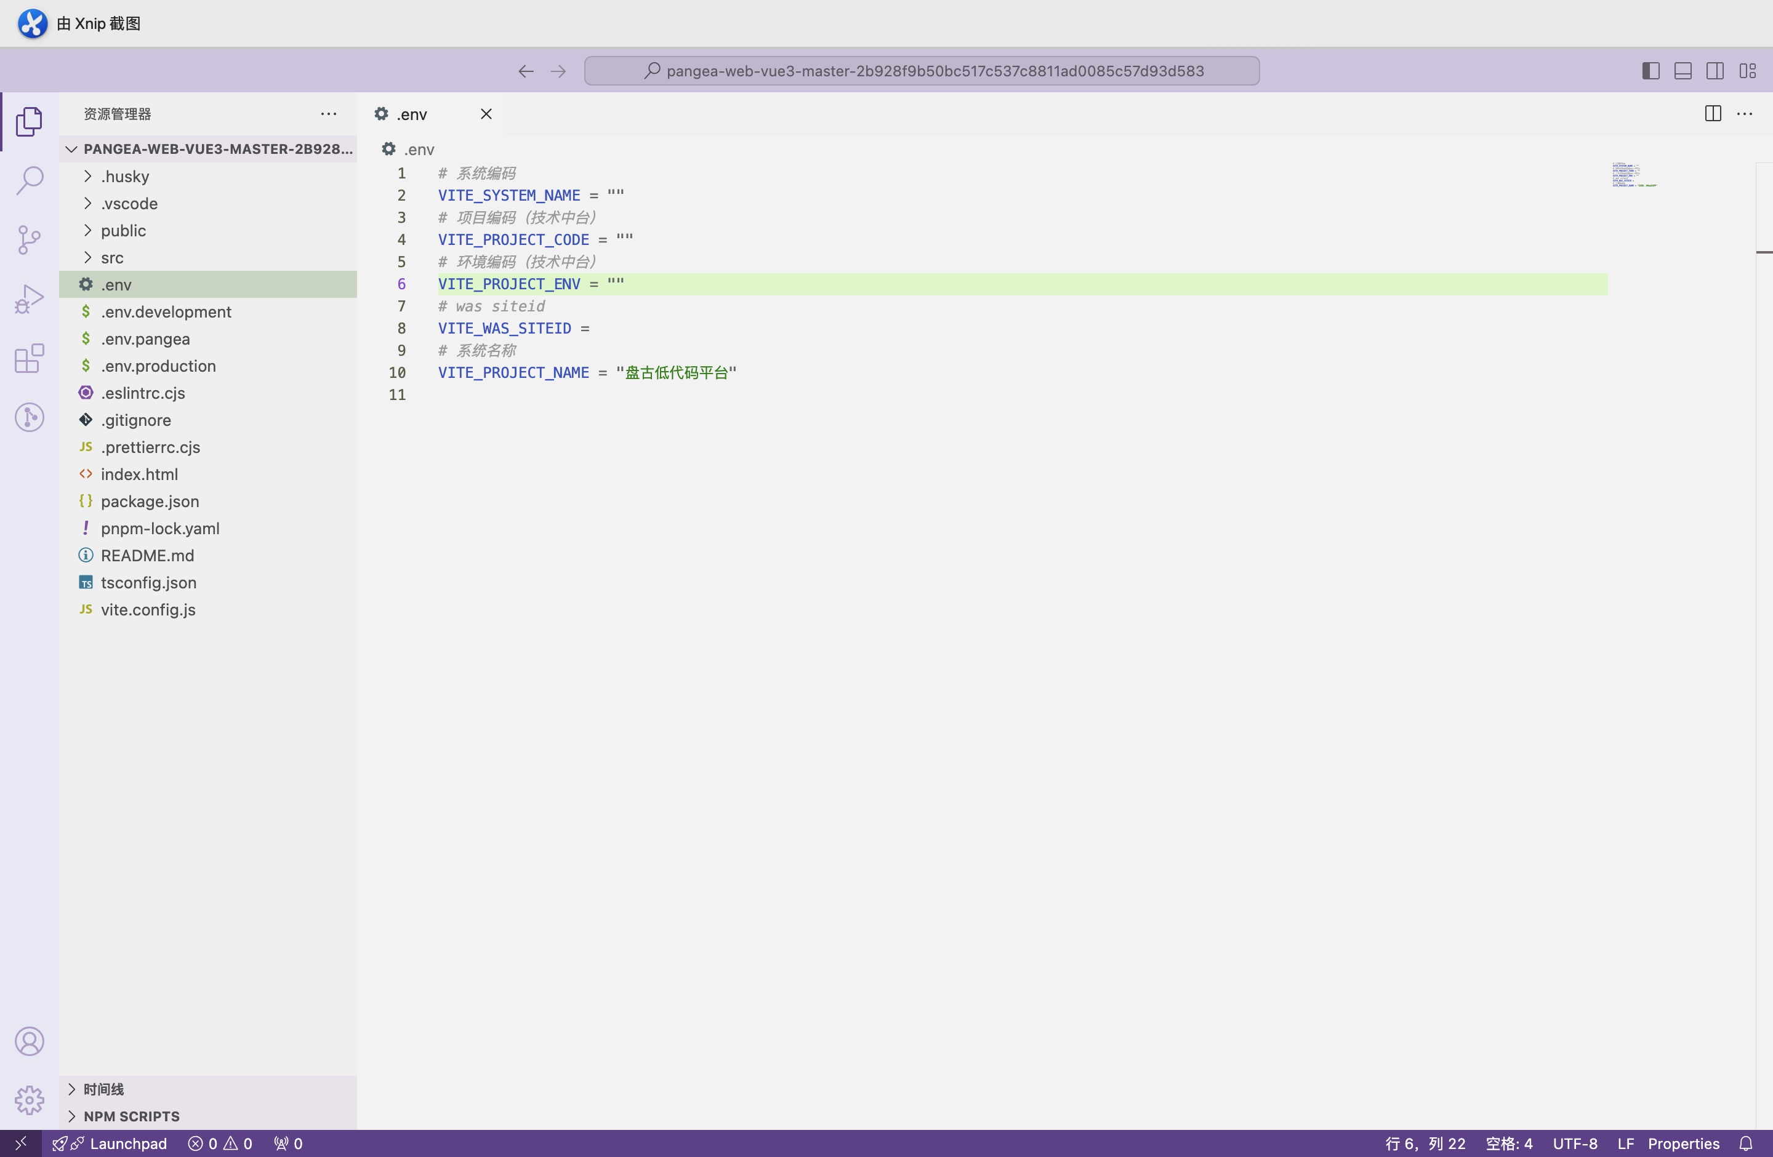
Task: Open .prettierrc.cjs file
Action: pyautogui.click(x=208, y=447)
